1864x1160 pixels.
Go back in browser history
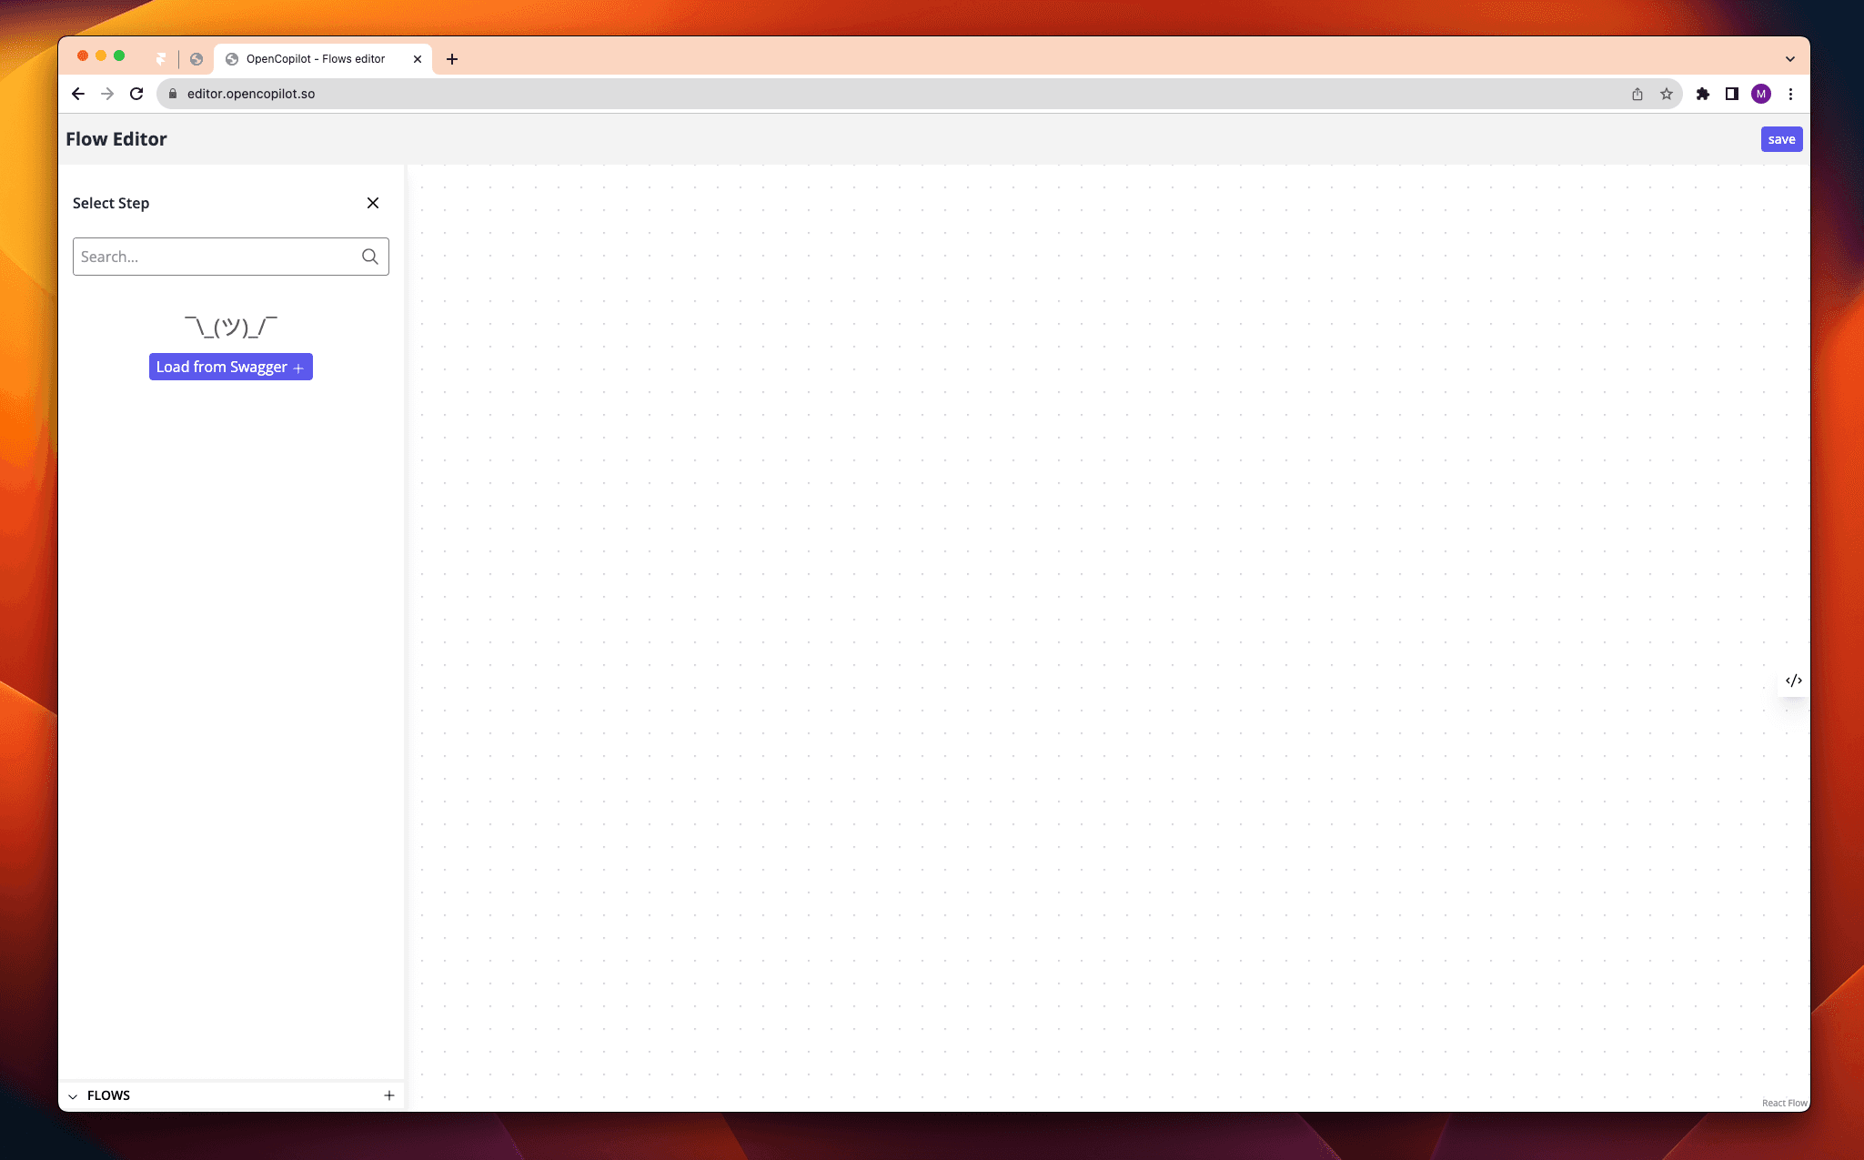[78, 94]
